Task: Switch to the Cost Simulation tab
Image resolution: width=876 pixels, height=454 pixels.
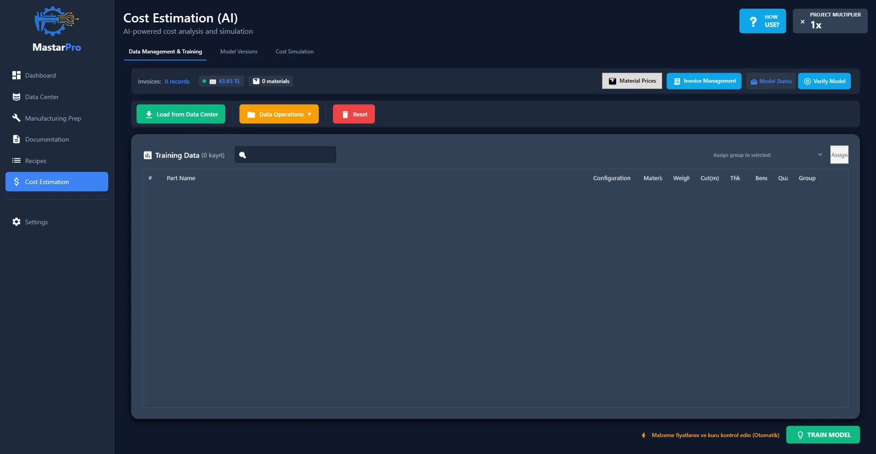Action: click(x=295, y=52)
